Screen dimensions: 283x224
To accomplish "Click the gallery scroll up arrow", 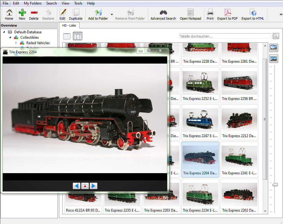I will click(x=265, y=46).
